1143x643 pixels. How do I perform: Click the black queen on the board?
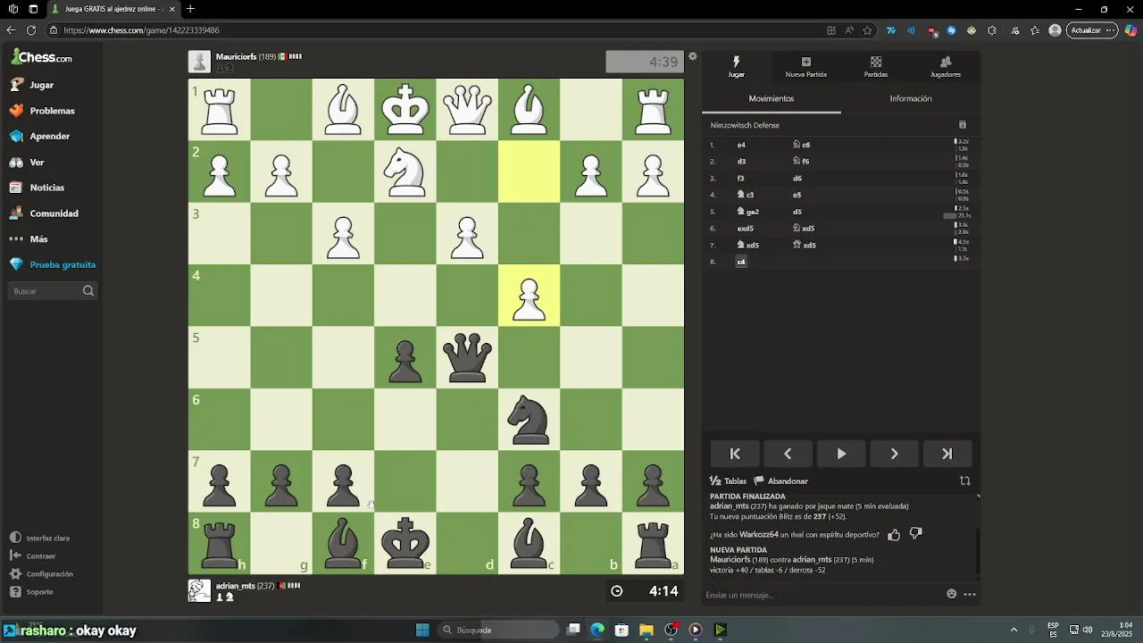467,357
